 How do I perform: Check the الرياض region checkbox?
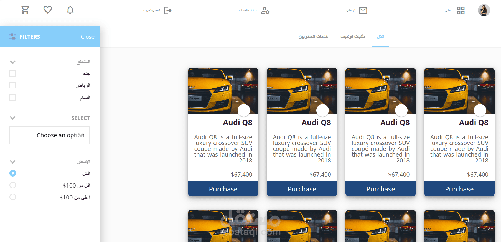pos(13,85)
